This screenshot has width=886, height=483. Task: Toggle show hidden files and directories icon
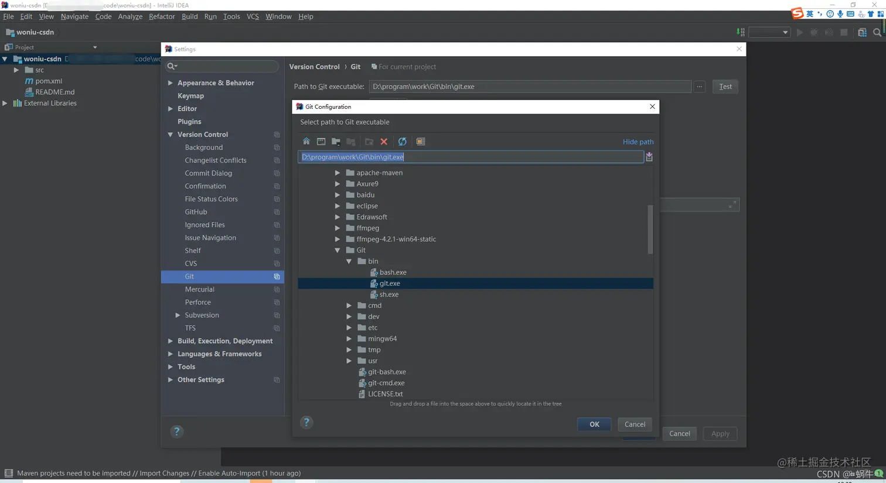tap(420, 142)
